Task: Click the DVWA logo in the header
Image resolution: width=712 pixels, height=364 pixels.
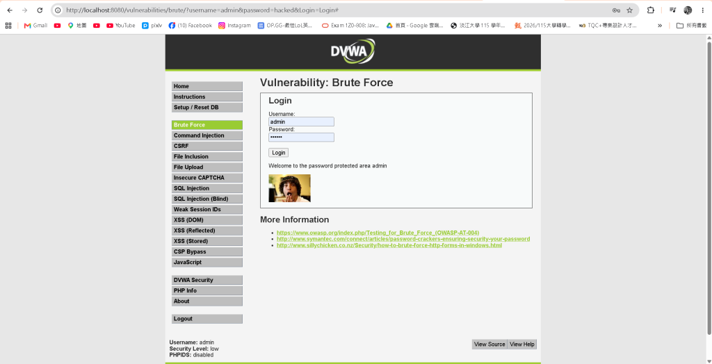Action: click(353, 51)
